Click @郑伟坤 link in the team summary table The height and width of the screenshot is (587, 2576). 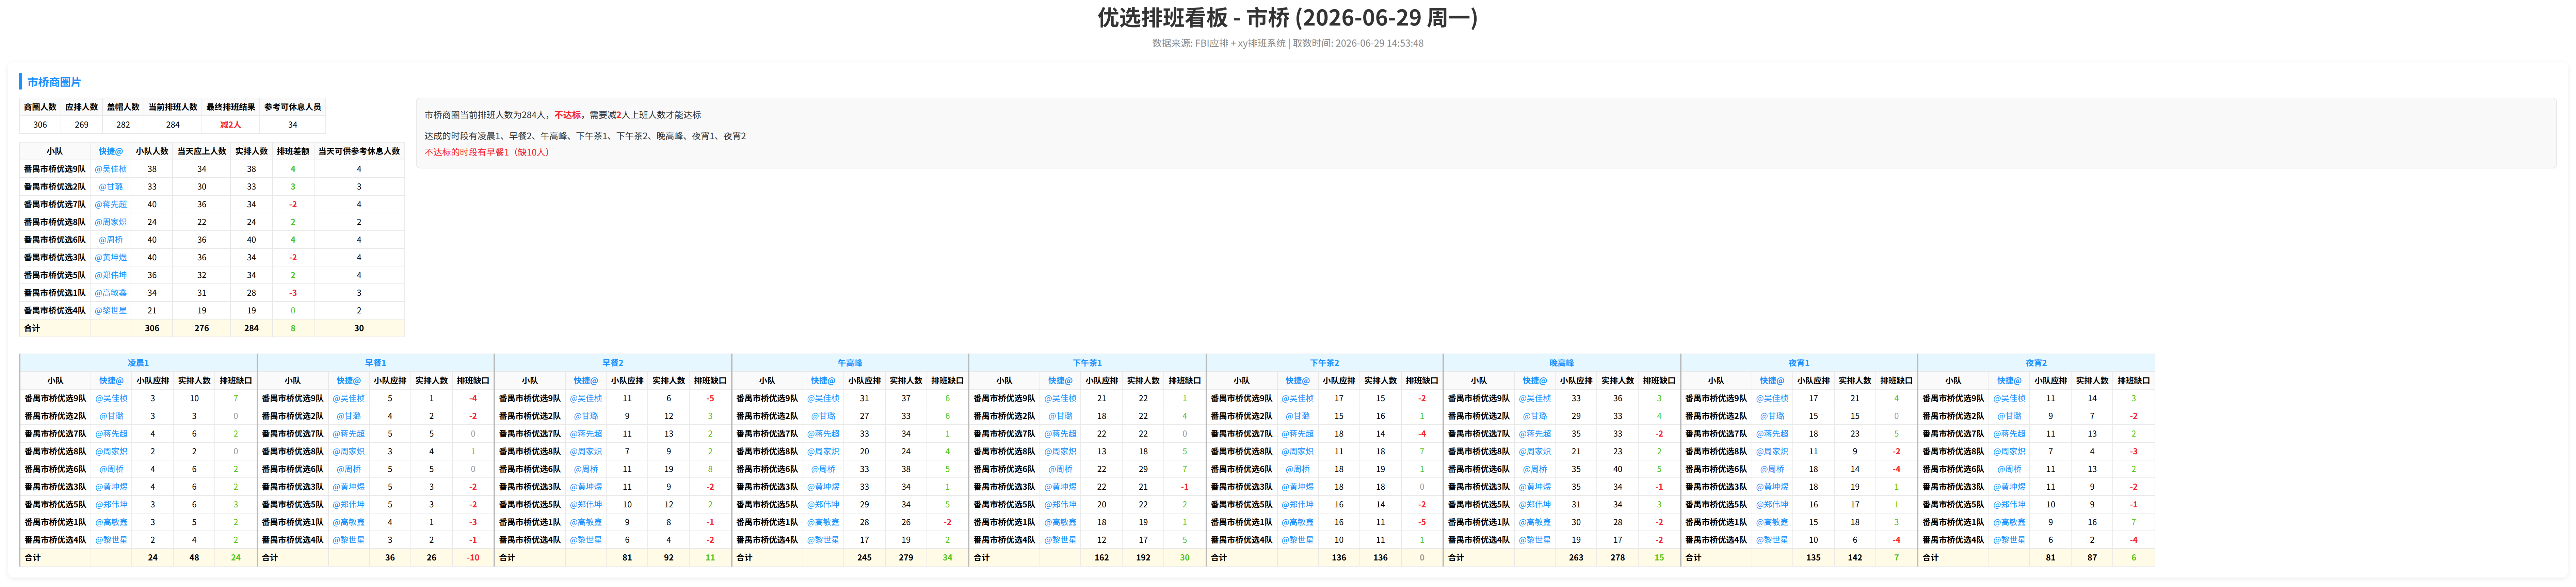[111, 275]
